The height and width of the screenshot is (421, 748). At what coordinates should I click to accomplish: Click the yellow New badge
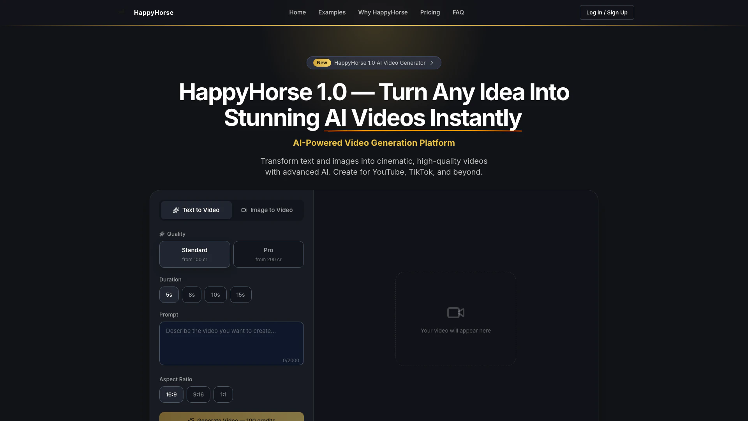click(322, 63)
